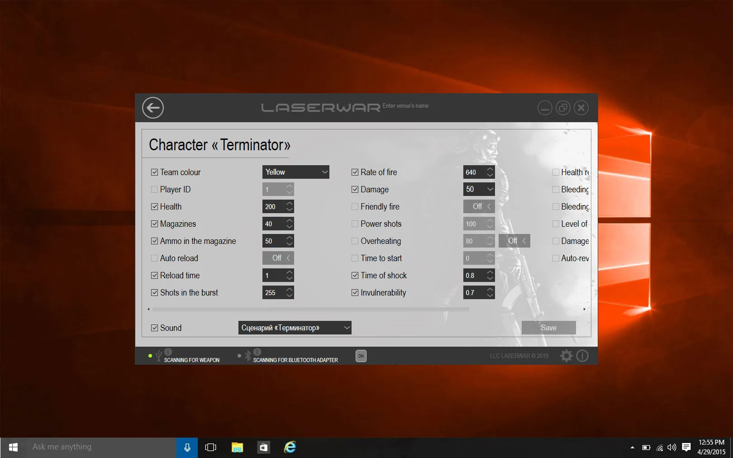Enable the Friendly fire checkbox
The height and width of the screenshot is (458, 733).
(355, 207)
